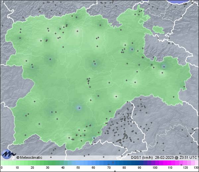
Task: Click the ©Meteoclimatic copyright text
Action: (x=29, y=157)
